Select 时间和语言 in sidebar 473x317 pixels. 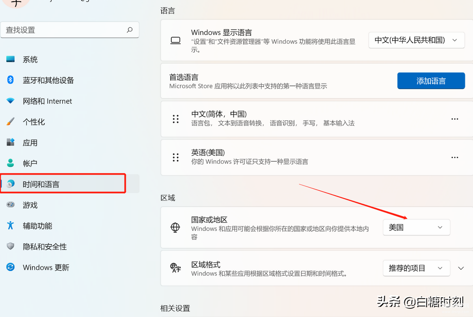point(69,184)
